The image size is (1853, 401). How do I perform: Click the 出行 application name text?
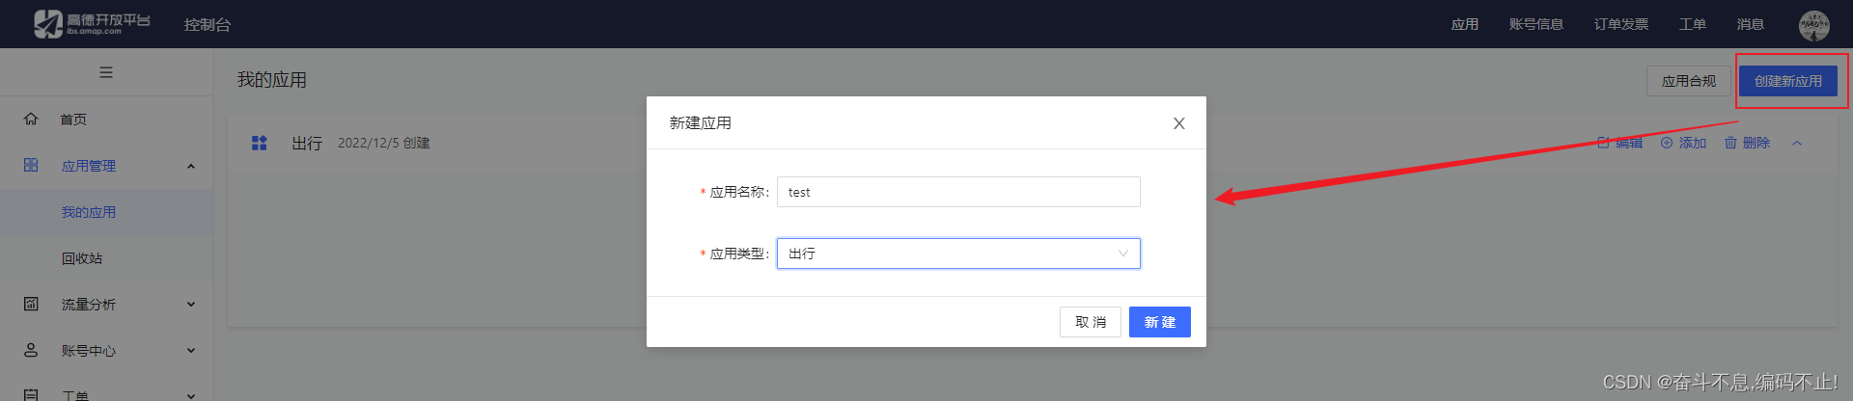point(307,143)
